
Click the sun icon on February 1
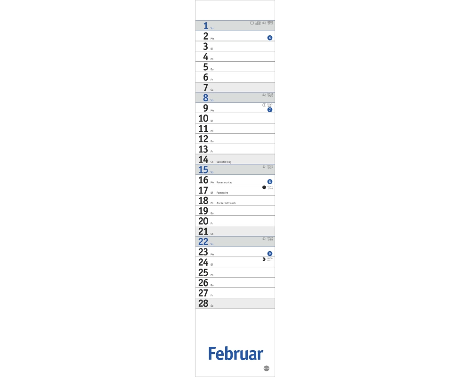point(264,23)
